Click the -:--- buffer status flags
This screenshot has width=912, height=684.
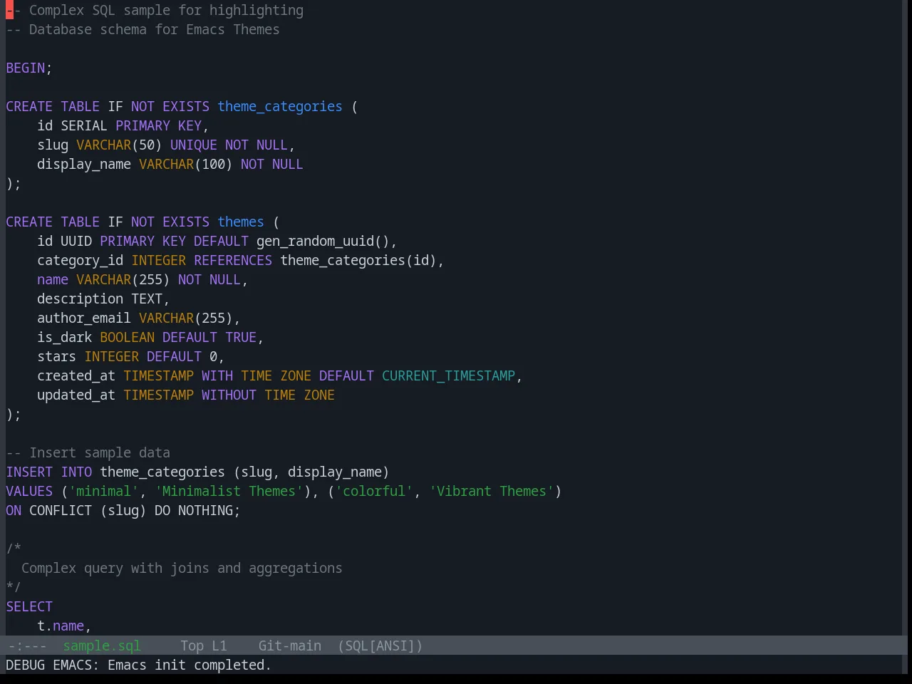27,646
